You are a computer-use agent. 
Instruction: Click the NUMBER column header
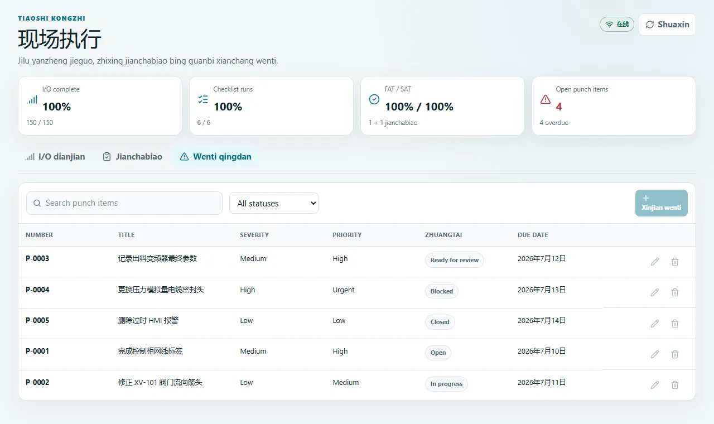point(40,235)
